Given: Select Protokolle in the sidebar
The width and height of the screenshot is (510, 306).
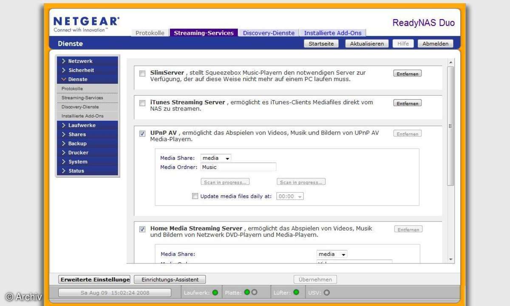Looking at the screenshot, I should 87,88.
